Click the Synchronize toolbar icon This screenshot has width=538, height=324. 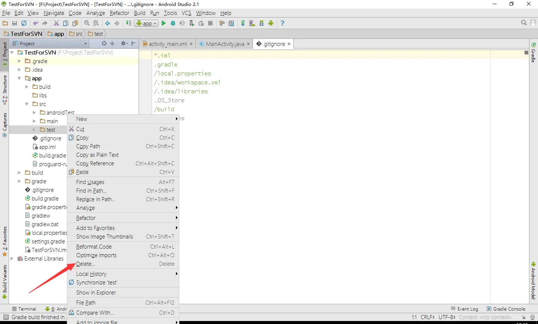point(24,23)
